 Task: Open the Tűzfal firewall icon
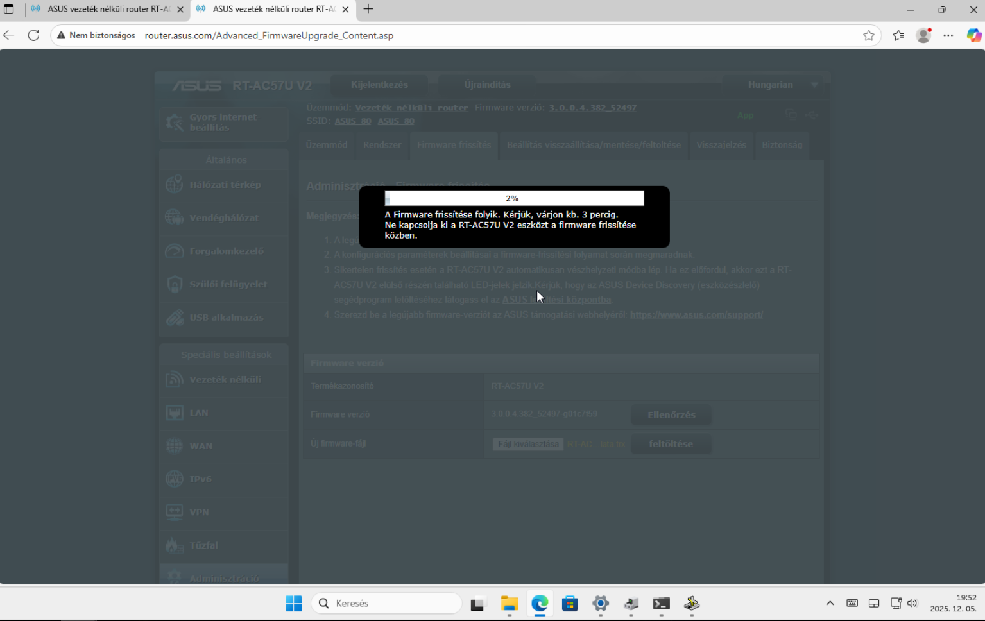(x=175, y=545)
